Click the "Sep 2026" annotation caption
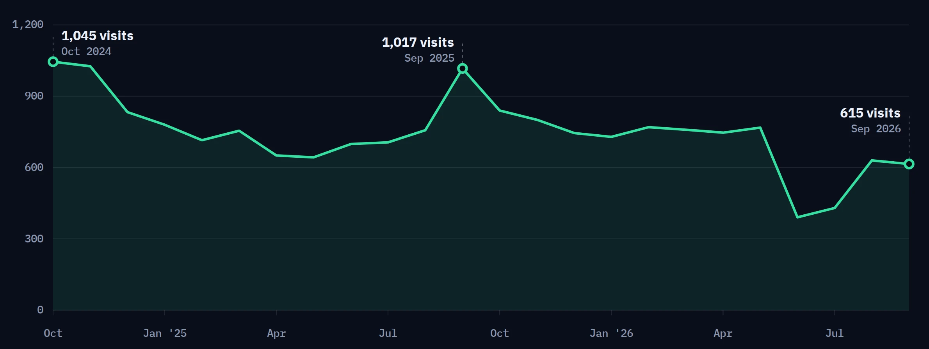Image resolution: width=929 pixels, height=349 pixels. [876, 129]
